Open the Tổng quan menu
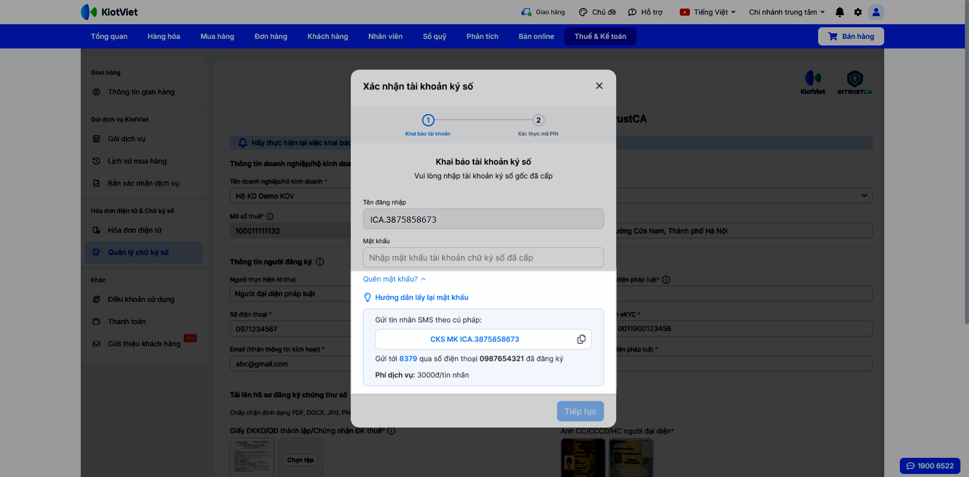The image size is (969, 477). [x=109, y=36]
